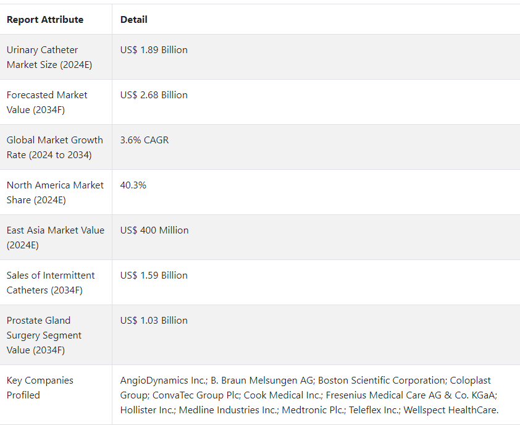Click the US$ 1.59 Billion value
This screenshot has width=520, height=425.
[x=154, y=276]
